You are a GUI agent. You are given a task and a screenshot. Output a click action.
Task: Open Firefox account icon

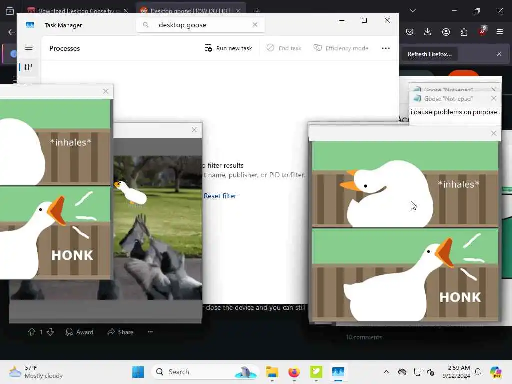[446, 32]
